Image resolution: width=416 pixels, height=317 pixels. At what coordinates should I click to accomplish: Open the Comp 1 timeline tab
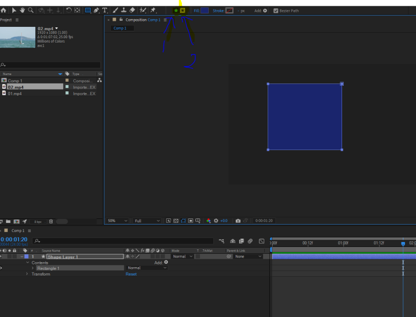[17, 231]
